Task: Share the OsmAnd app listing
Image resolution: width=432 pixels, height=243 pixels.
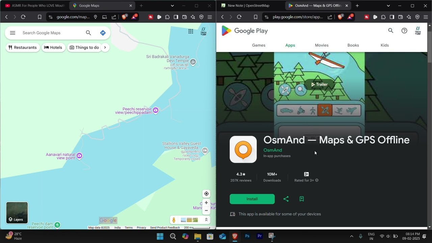Action: click(286, 199)
